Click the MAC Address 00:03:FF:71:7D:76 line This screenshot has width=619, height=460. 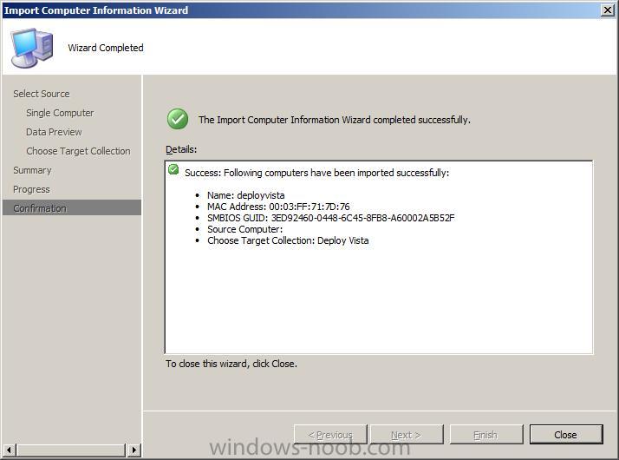coord(278,207)
